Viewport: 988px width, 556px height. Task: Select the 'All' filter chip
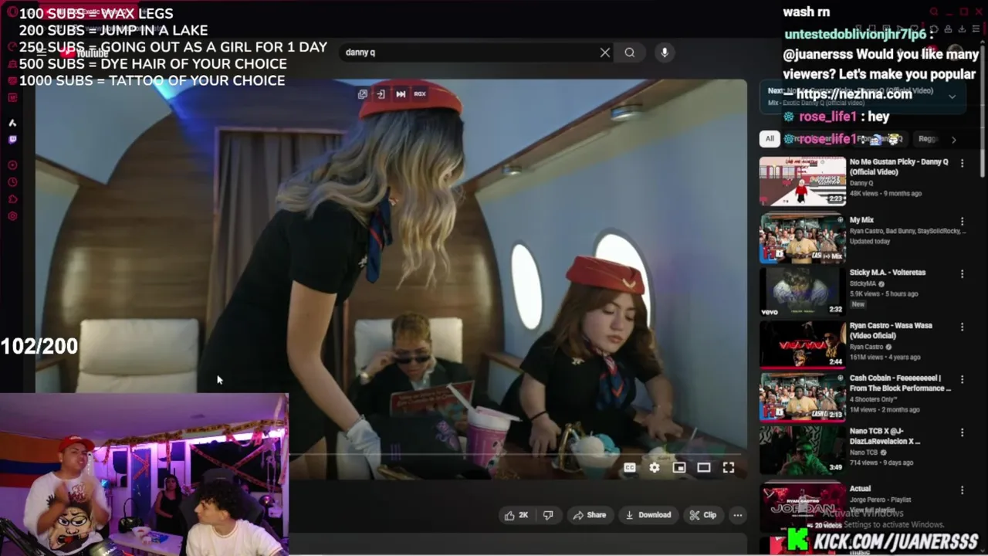(769, 139)
